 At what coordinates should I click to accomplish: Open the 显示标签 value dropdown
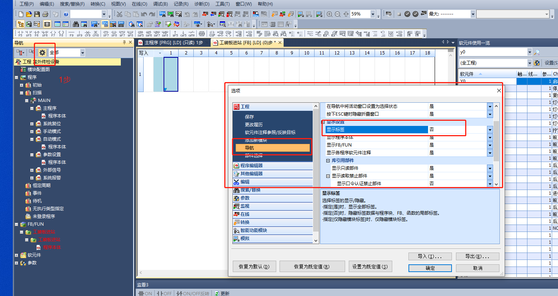(490, 130)
